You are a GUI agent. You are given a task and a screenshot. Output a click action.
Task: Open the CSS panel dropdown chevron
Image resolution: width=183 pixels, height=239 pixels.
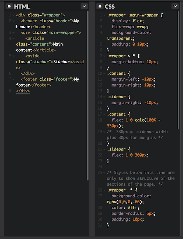(175, 6)
